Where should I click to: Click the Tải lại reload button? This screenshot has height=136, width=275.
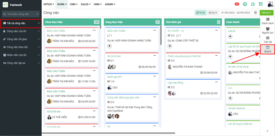pos(200,13)
